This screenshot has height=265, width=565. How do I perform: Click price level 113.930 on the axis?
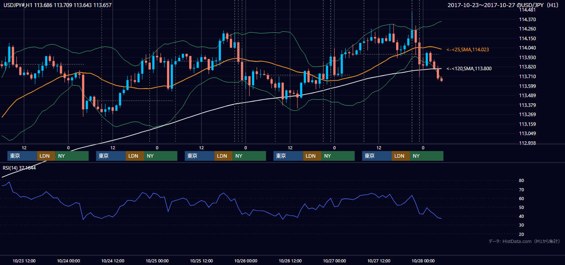pos(527,57)
